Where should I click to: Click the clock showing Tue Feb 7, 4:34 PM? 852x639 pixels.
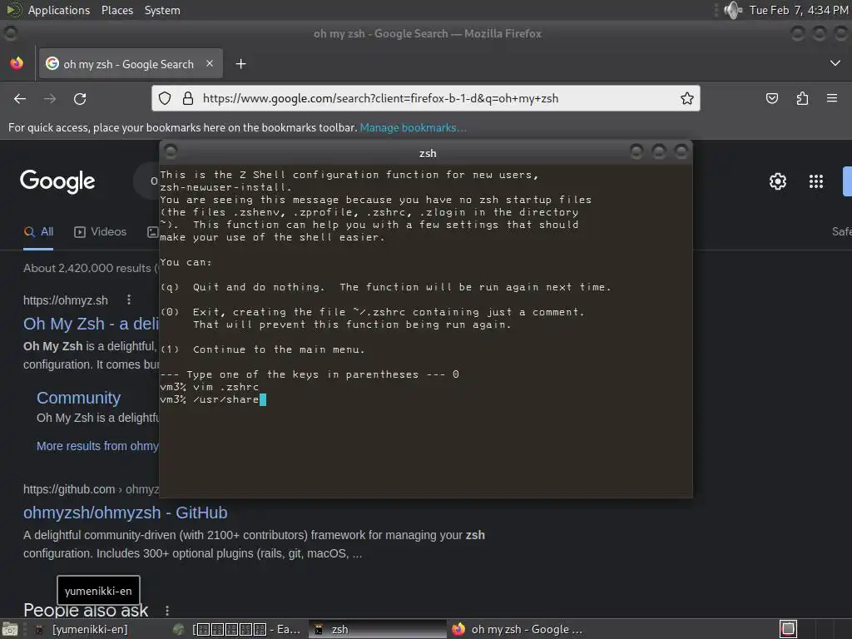point(798,10)
